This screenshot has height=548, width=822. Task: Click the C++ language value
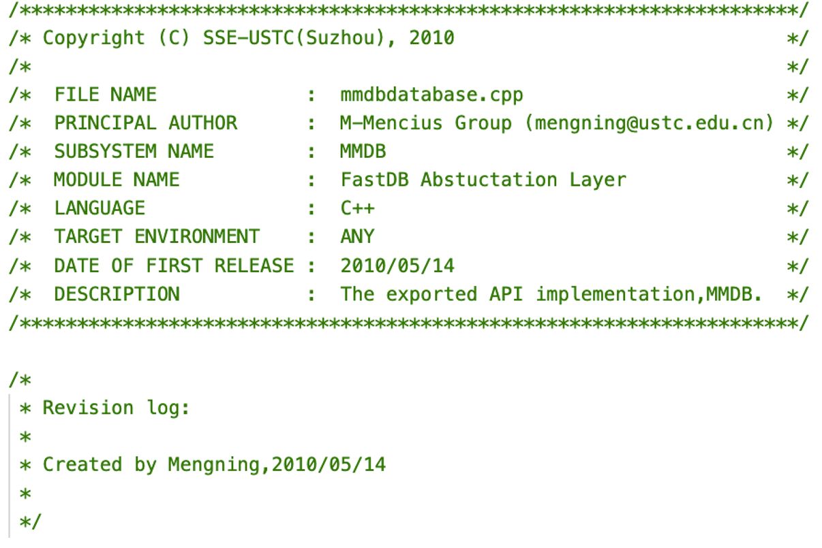357,208
